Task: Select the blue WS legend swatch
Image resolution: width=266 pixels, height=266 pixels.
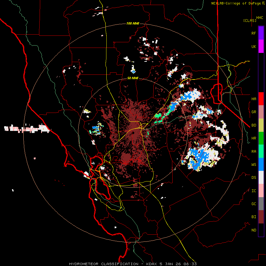Action: [261, 164]
